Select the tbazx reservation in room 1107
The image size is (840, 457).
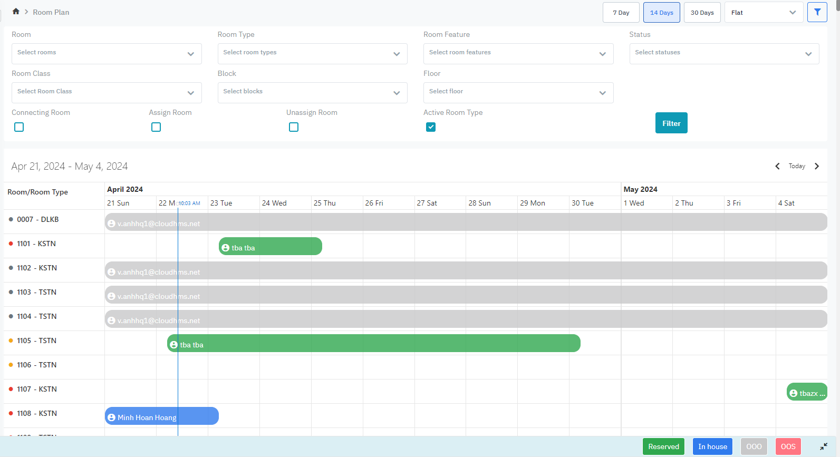pyautogui.click(x=807, y=393)
